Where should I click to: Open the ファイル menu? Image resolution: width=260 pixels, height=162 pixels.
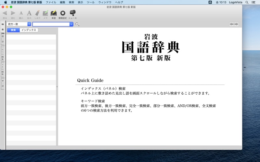(51, 2)
